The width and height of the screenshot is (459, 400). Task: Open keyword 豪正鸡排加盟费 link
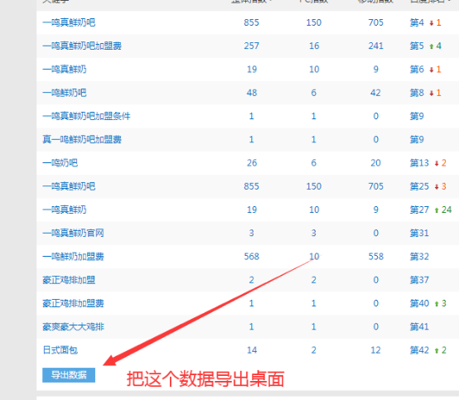point(73,303)
